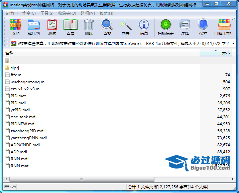Open the Options (选项) menu
239x193 pixels.
[88, 13]
